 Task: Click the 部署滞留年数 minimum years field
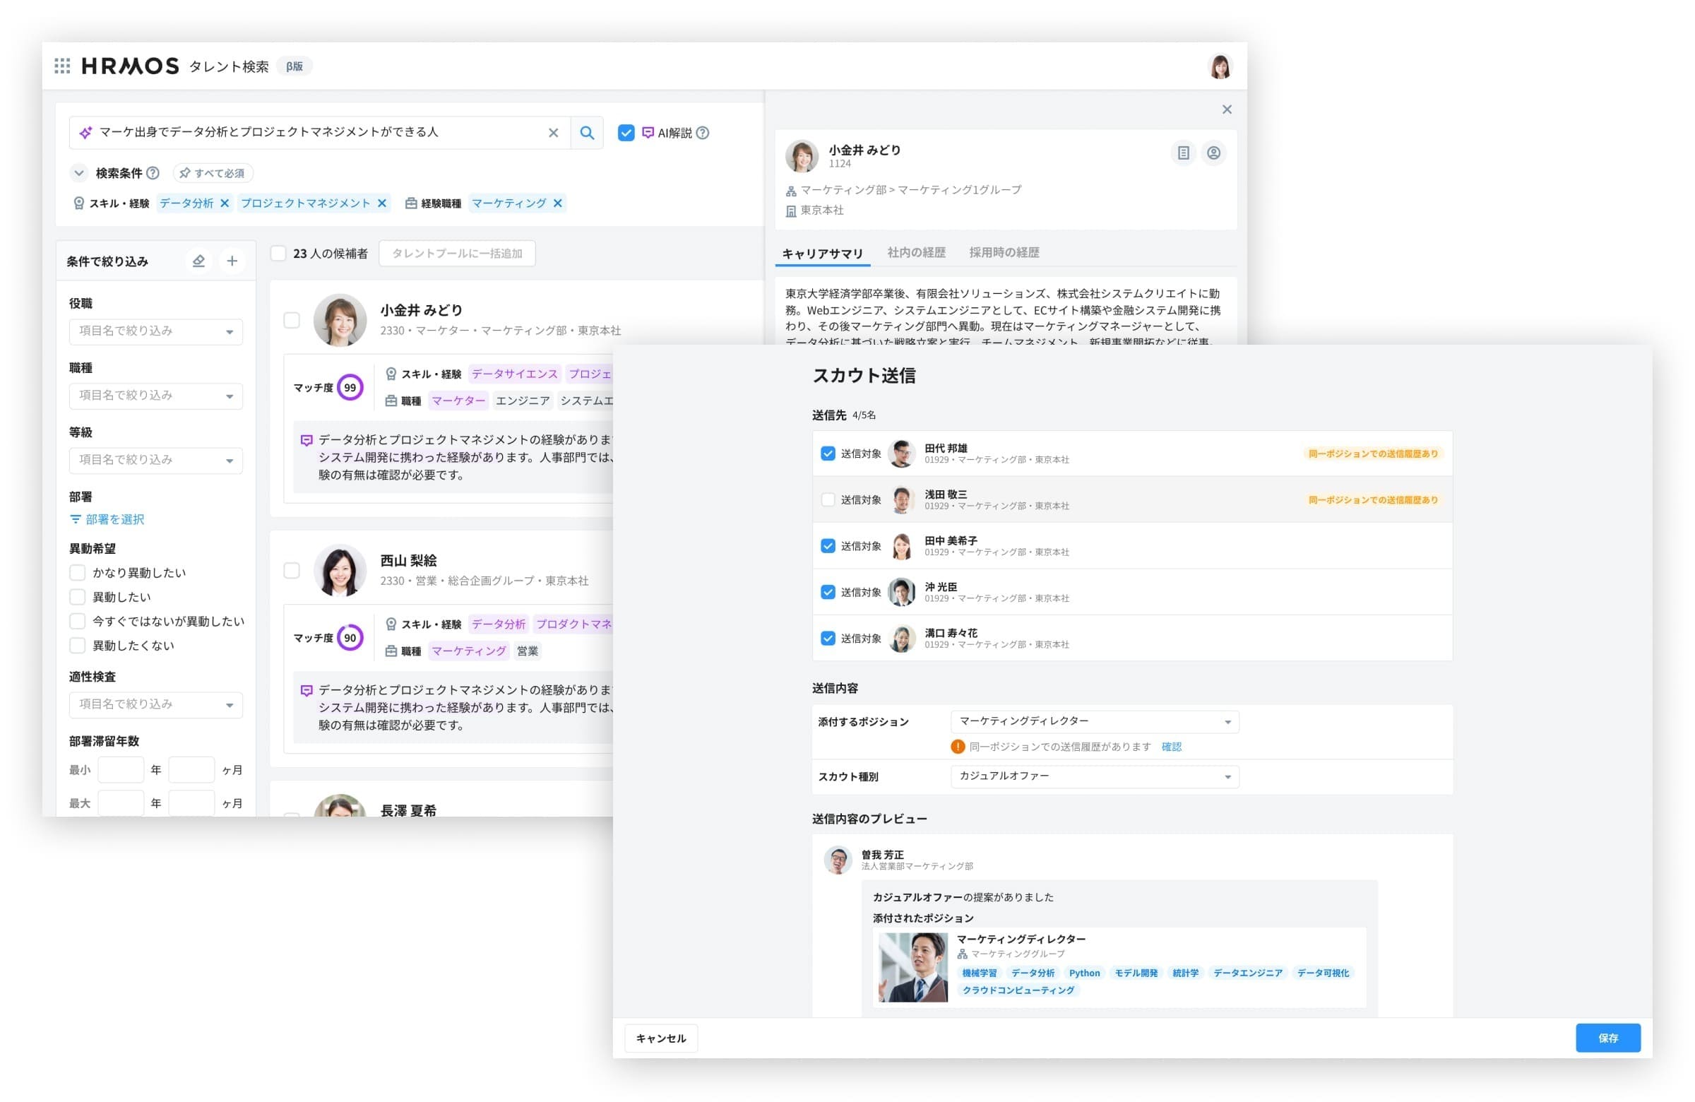(120, 769)
